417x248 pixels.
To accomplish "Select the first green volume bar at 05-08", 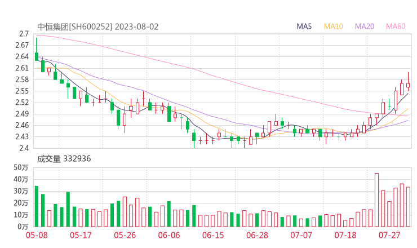I will (x=37, y=206).
